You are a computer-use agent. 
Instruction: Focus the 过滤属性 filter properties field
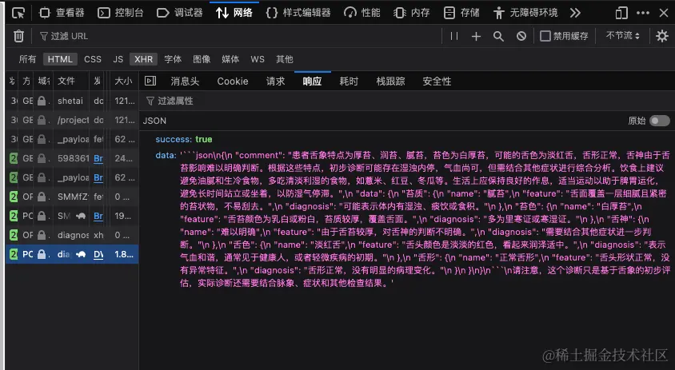tap(407, 101)
